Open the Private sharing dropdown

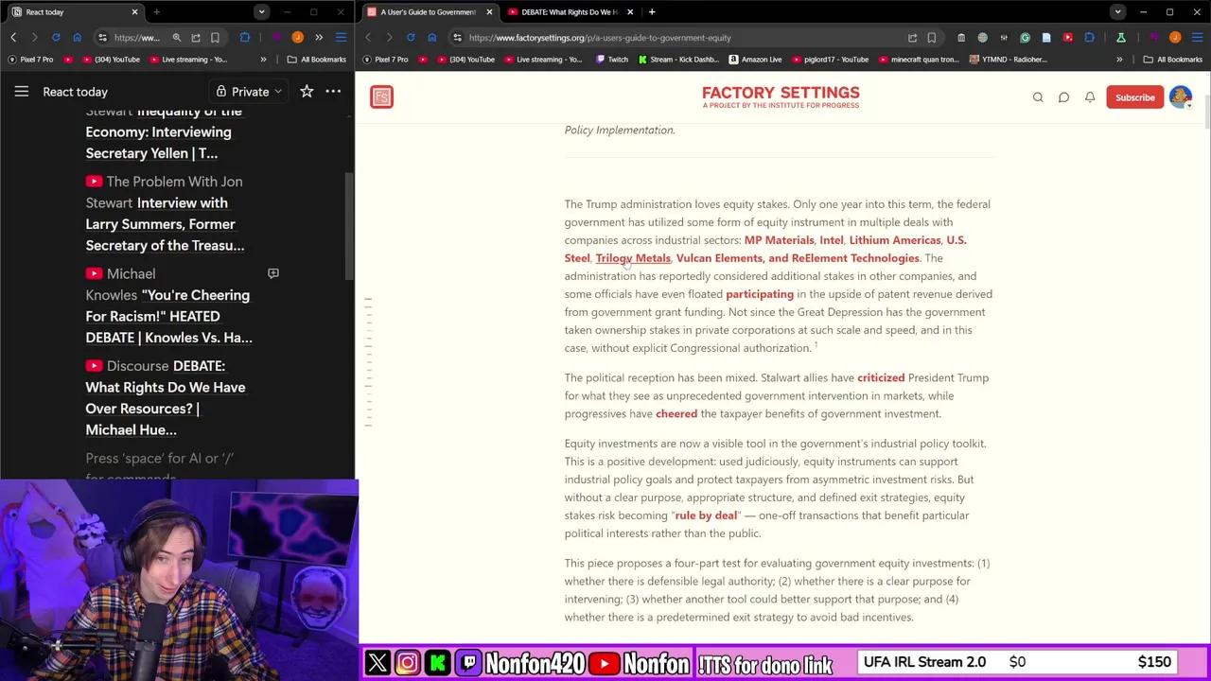tap(250, 92)
